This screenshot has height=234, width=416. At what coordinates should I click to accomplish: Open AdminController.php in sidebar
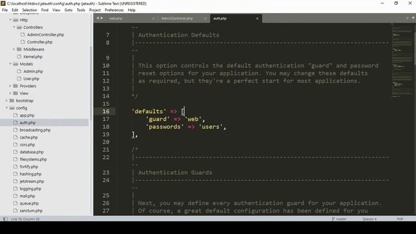click(45, 34)
